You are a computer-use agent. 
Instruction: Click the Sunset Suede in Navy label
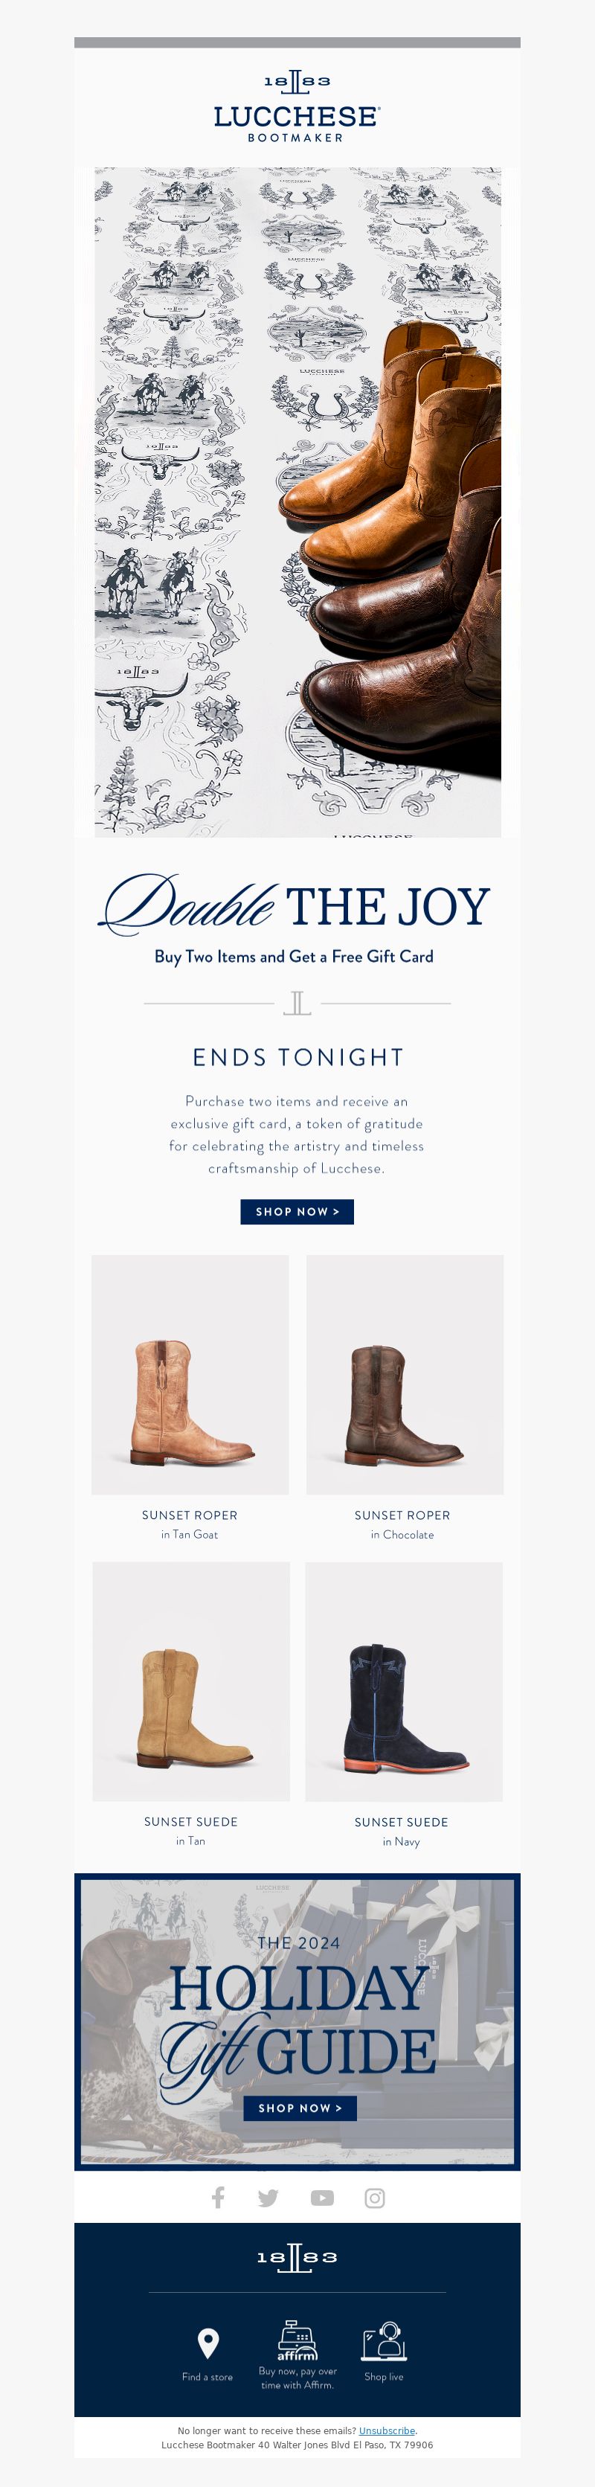point(401,1832)
